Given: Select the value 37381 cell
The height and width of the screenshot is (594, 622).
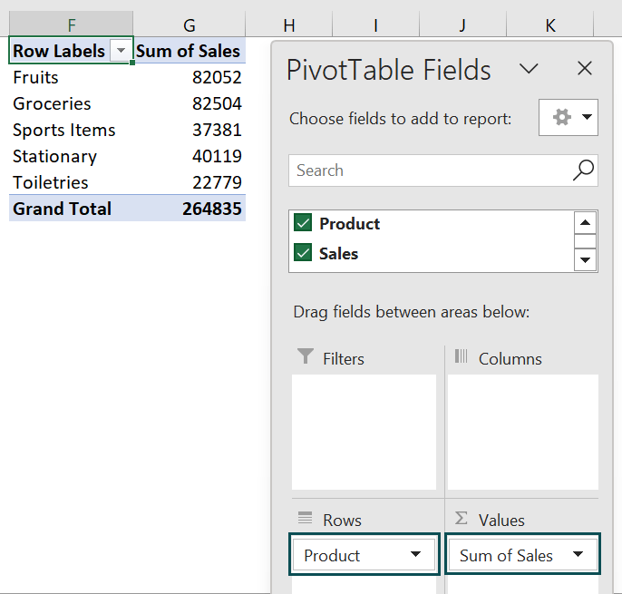Looking at the screenshot, I should tap(190, 130).
